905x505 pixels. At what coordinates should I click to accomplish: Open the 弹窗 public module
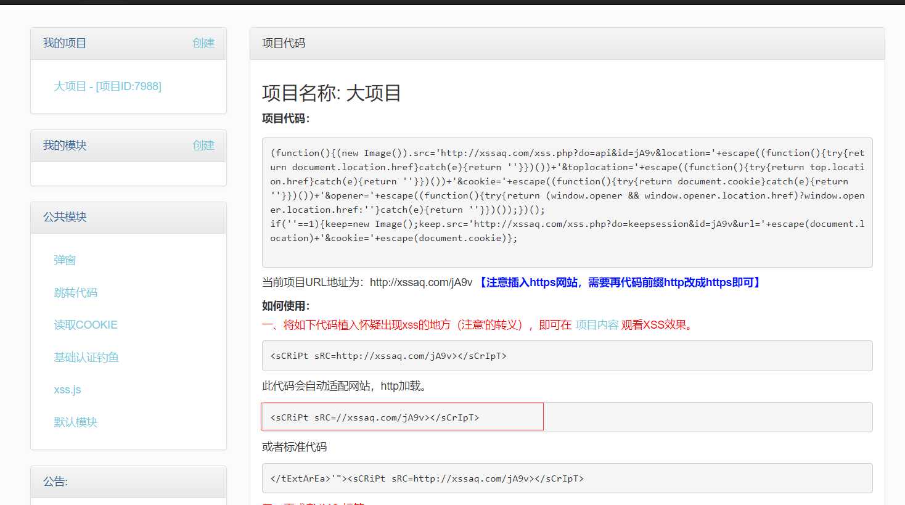(65, 260)
